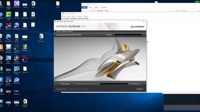Switch to the Görünüm tab in File Explorer
200x112 pixels.
[103, 7]
